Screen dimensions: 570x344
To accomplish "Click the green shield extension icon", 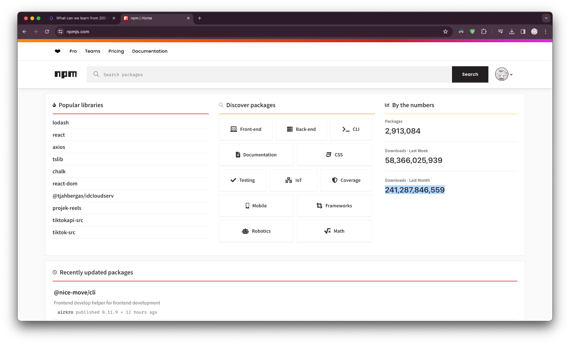I will point(472,32).
